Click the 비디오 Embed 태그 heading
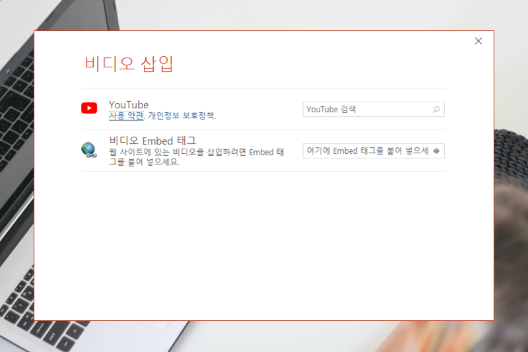528x352 pixels. click(x=152, y=141)
